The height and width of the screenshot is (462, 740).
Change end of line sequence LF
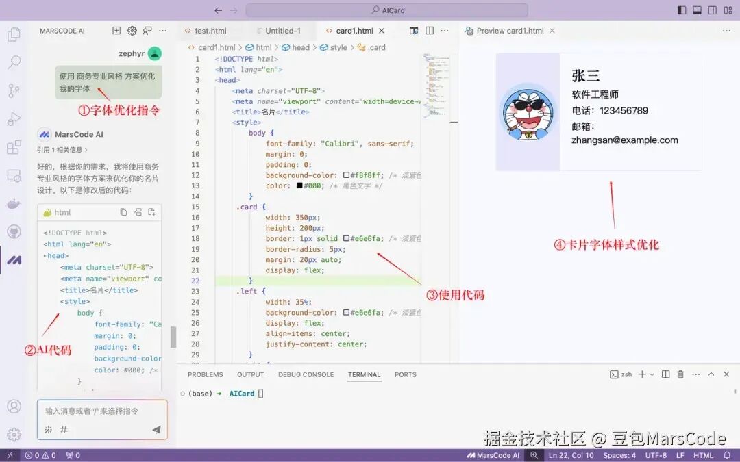[x=680, y=455]
